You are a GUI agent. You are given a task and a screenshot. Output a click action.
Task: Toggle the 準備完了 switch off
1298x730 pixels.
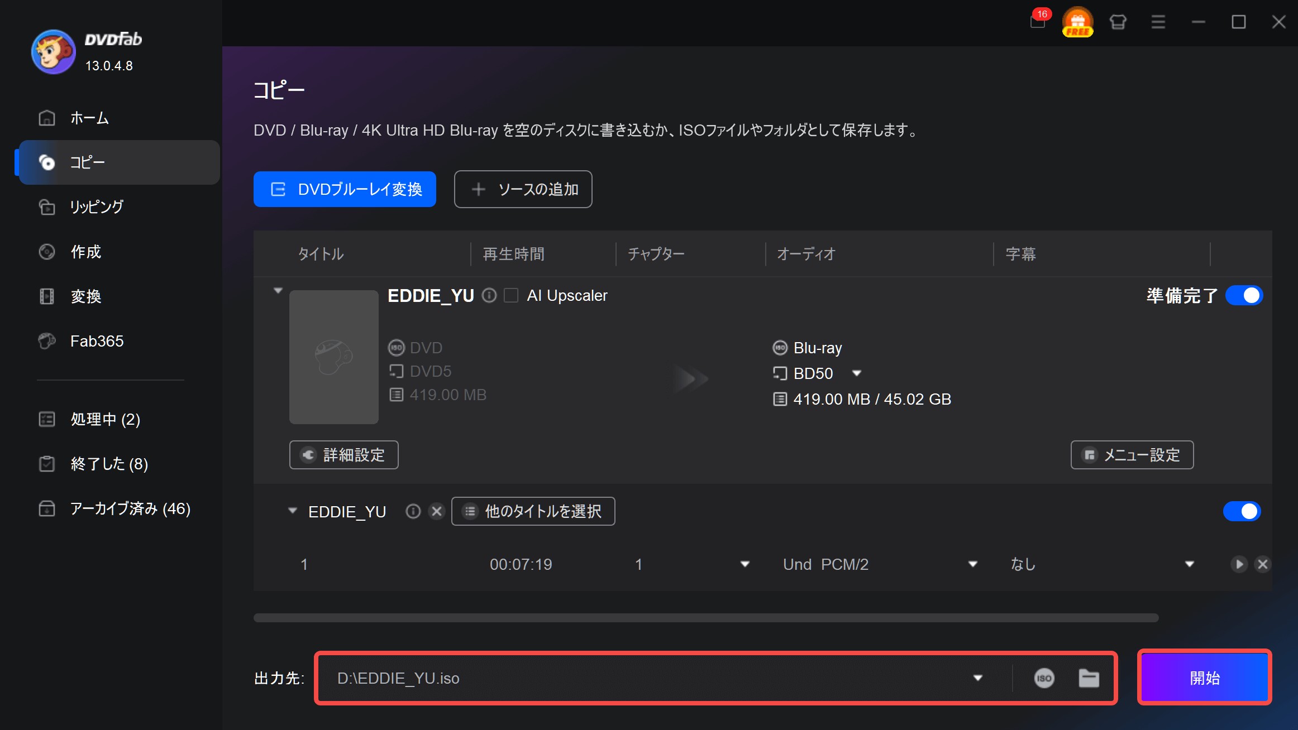1244,295
